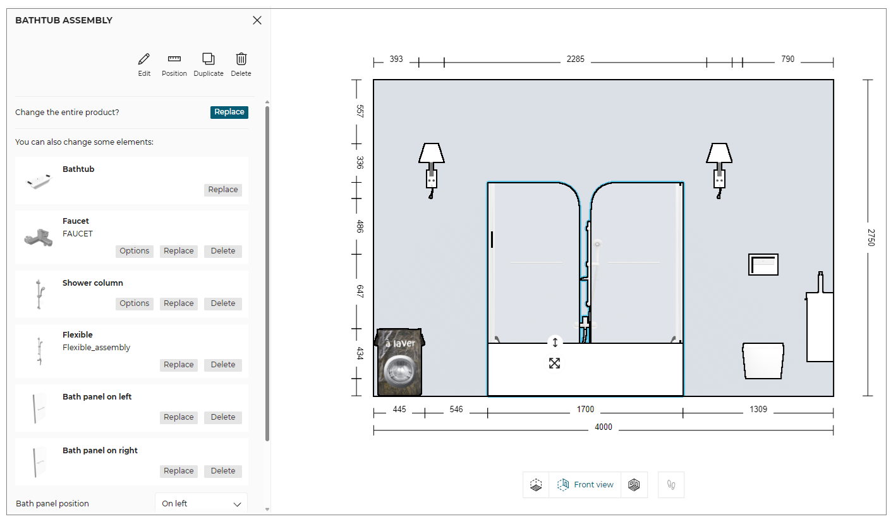Open Options for the Shower column
The height and width of the screenshot is (519, 891).
(x=135, y=303)
